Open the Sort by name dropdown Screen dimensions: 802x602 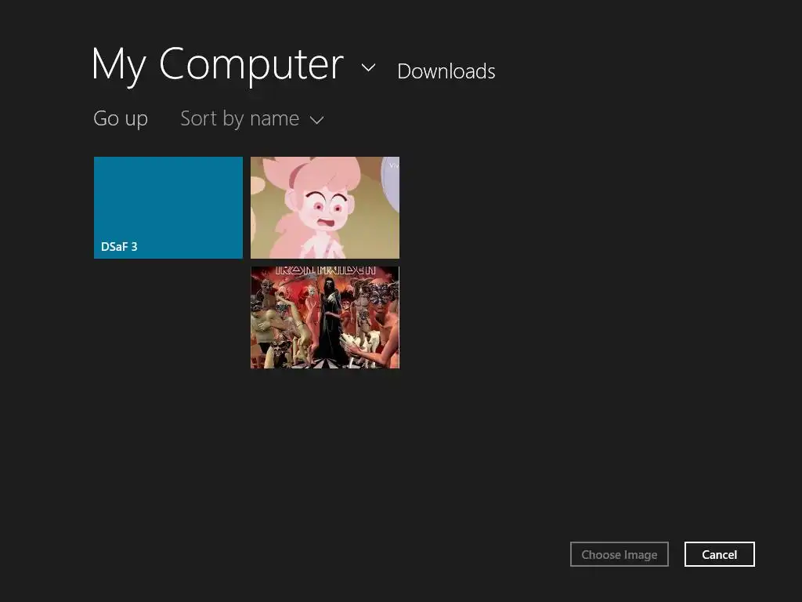(252, 119)
